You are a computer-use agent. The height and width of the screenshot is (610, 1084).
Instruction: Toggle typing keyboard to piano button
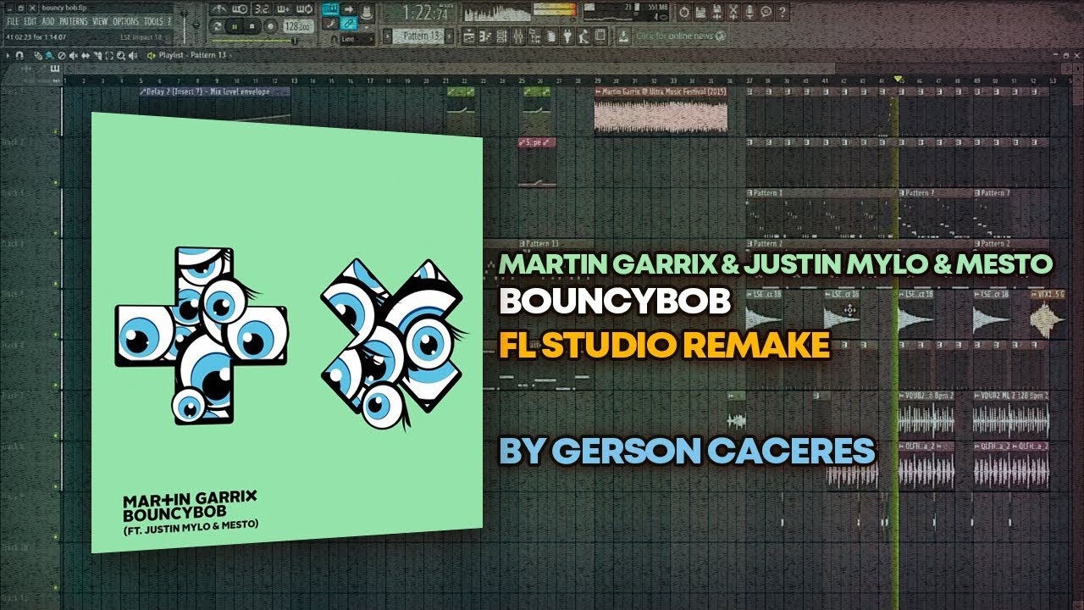click(x=330, y=8)
